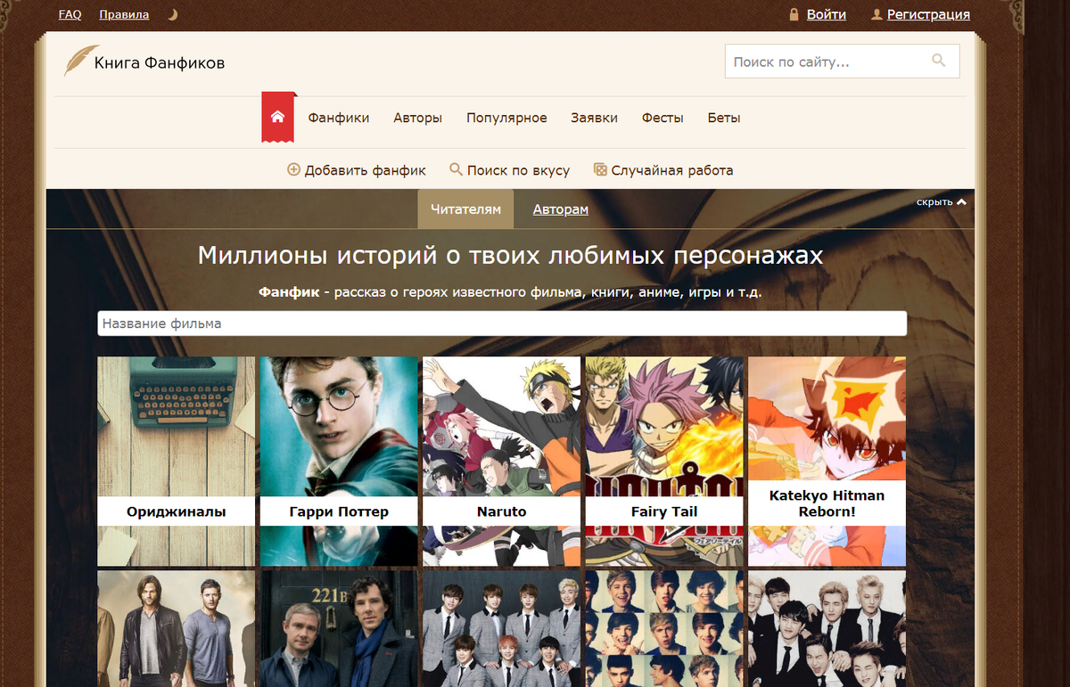Viewport: 1070px width, 687px height.
Task: Click Книга Фанфиков site title
Action: point(160,62)
